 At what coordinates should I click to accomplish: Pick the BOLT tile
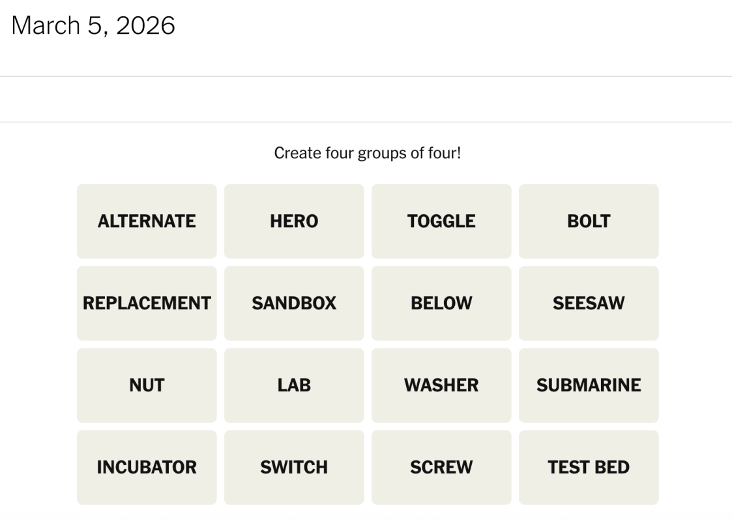tap(589, 221)
